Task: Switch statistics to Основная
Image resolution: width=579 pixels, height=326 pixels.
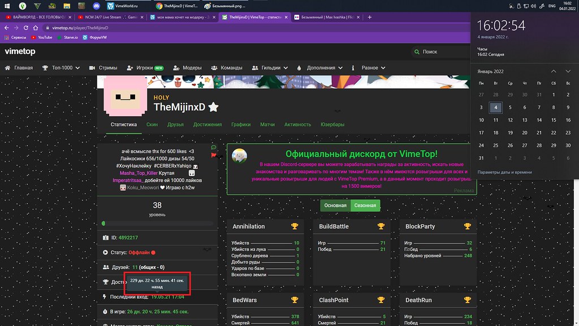Action: tap(335, 205)
